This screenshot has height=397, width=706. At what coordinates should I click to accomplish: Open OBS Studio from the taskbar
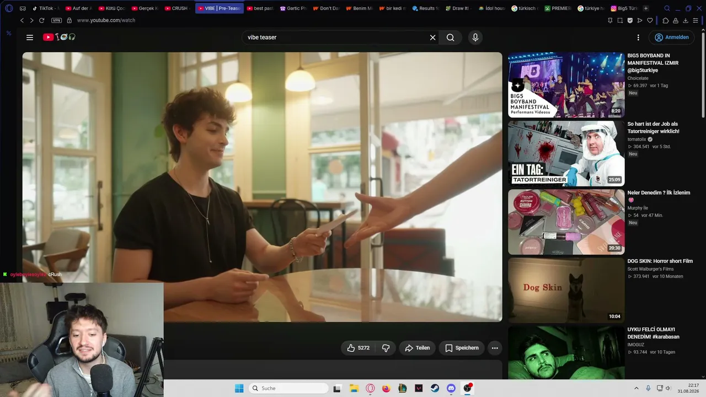click(467, 388)
